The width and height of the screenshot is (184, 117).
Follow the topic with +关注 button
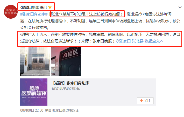tap(145, 101)
